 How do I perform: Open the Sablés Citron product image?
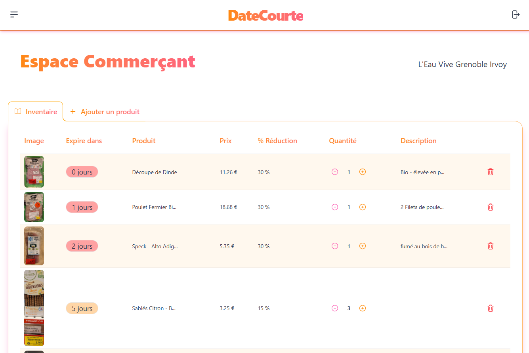coord(34,308)
